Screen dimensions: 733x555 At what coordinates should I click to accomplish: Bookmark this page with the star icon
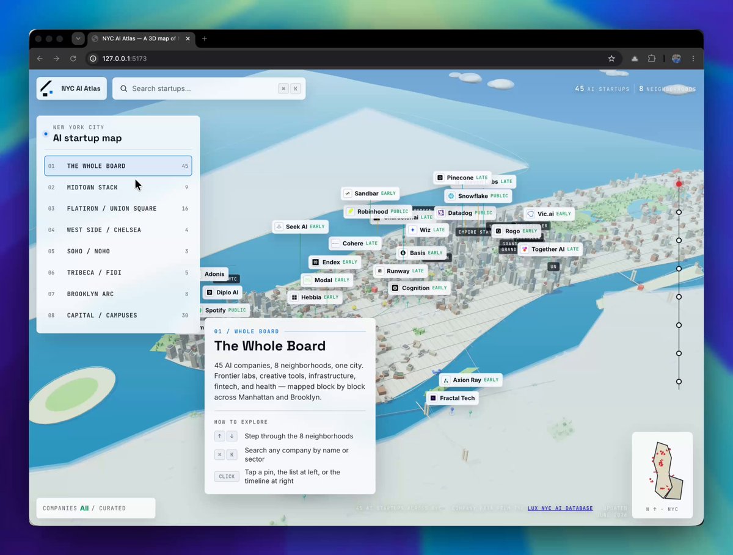point(611,59)
